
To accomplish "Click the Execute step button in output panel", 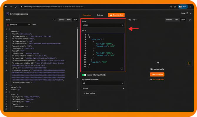I will tap(157, 74).
